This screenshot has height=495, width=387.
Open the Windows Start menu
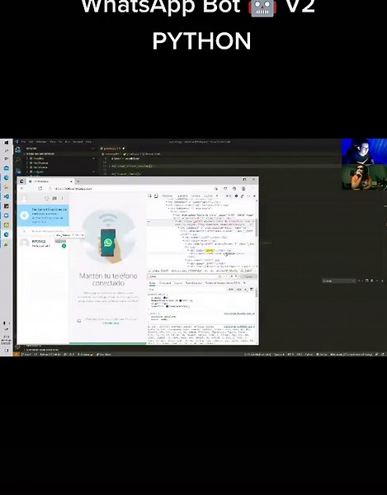tap(6, 142)
